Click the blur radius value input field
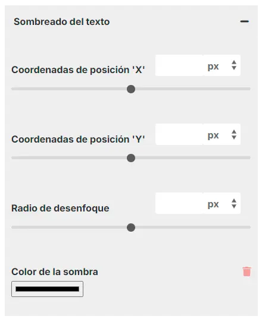This screenshot has height=319, width=262. (179, 203)
